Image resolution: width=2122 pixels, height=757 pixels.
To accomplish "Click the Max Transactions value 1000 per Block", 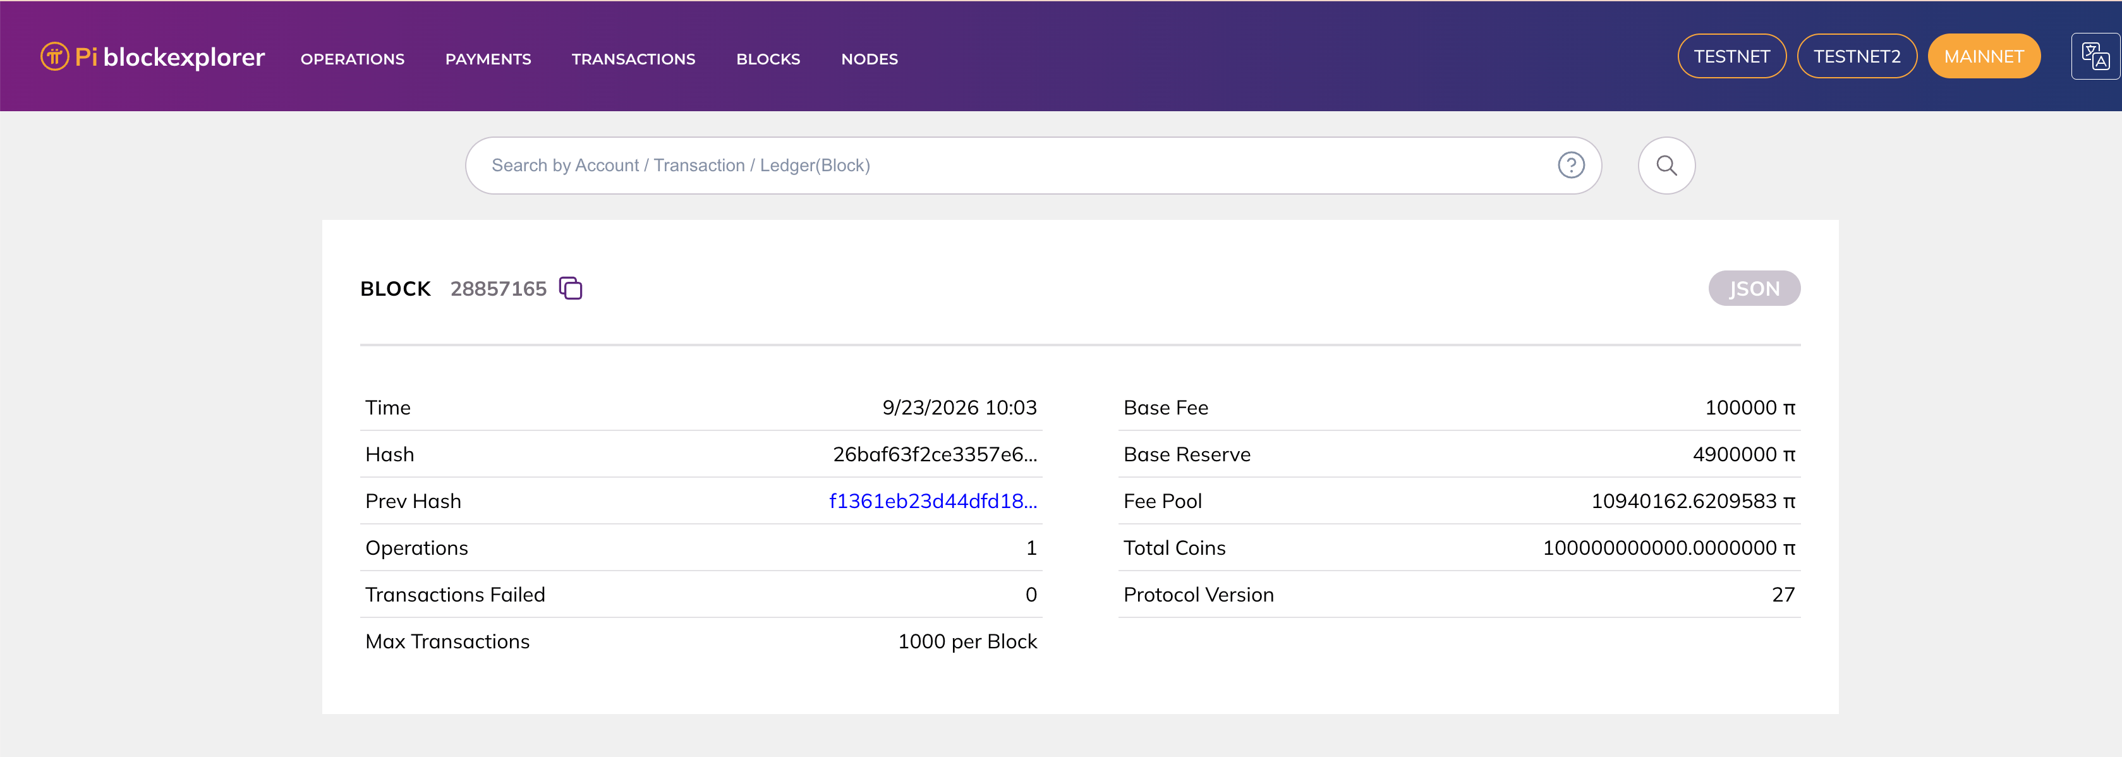I will click(x=967, y=641).
